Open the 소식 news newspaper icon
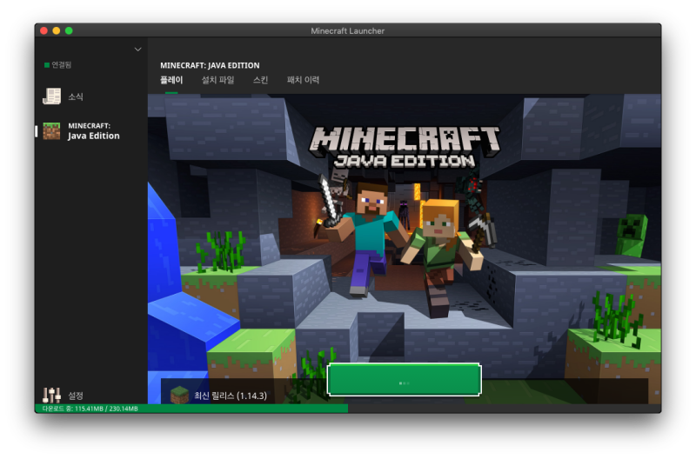Viewport: 696px width, 459px height. (51, 96)
